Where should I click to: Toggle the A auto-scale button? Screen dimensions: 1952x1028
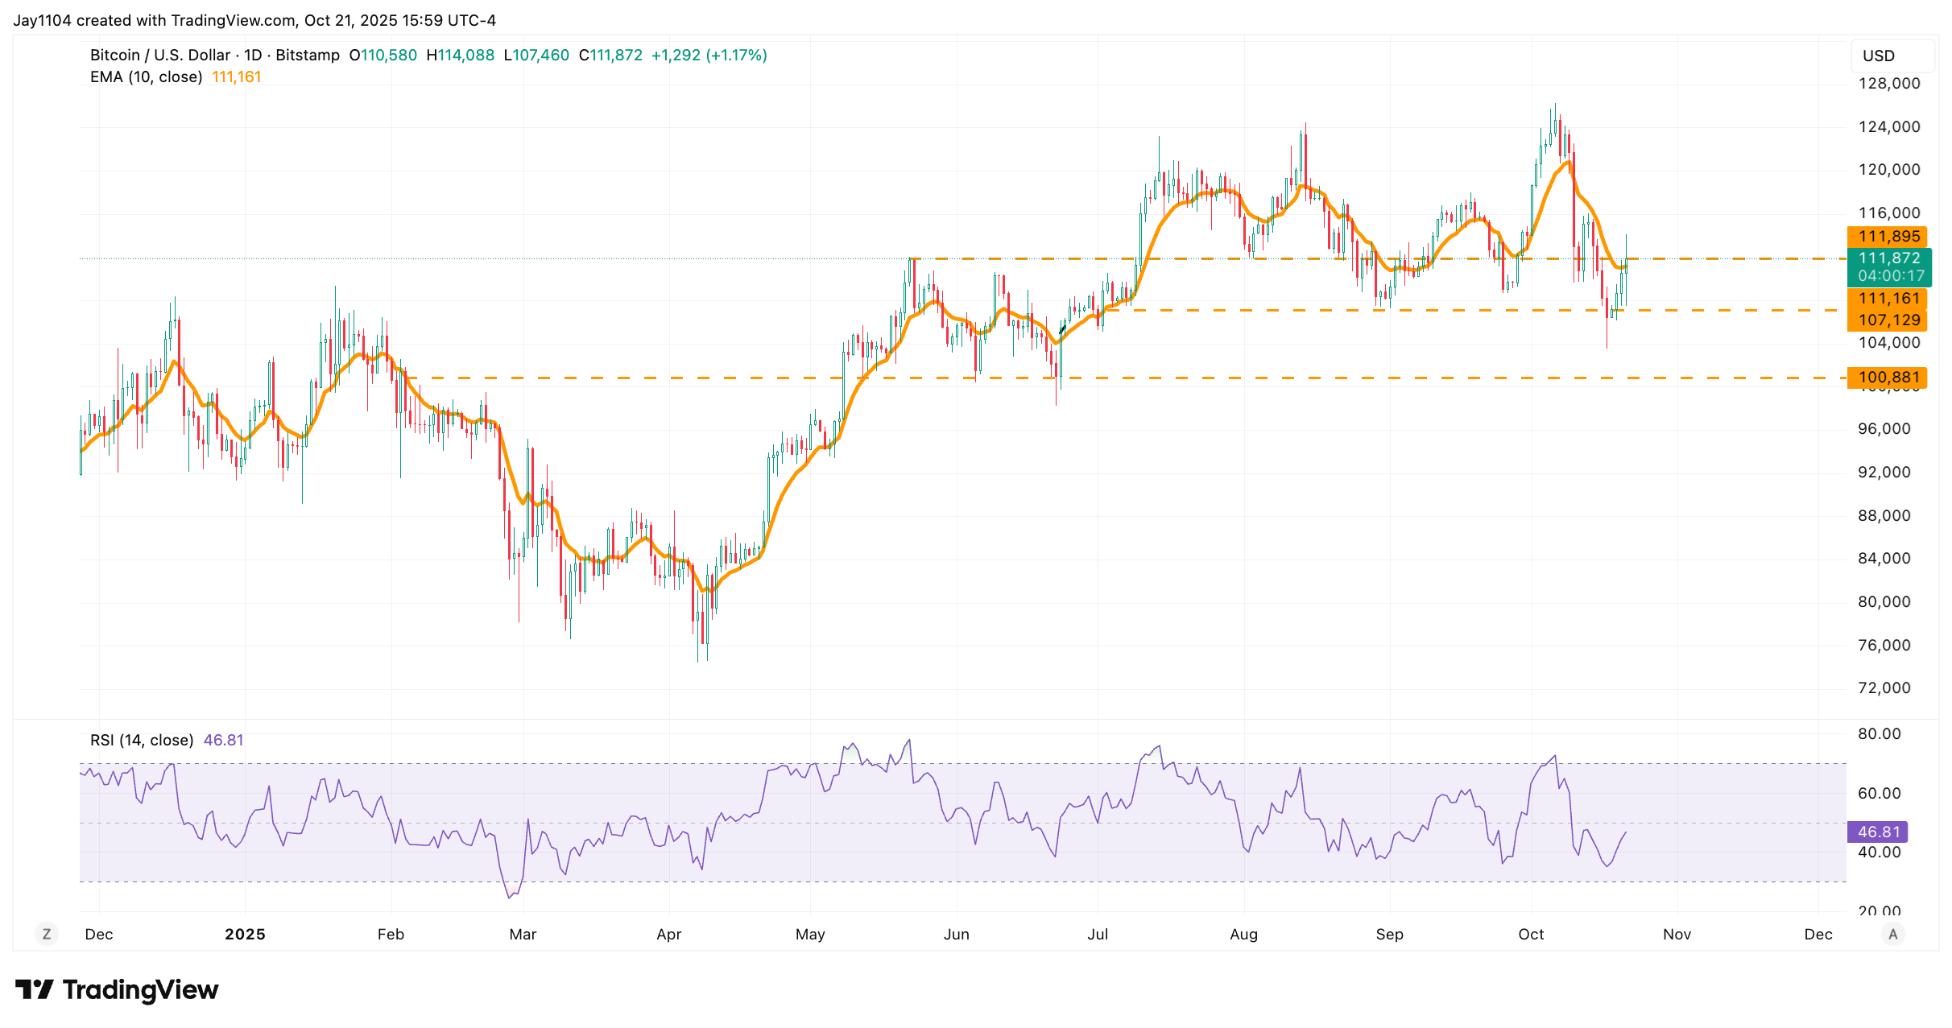click(1892, 934)
